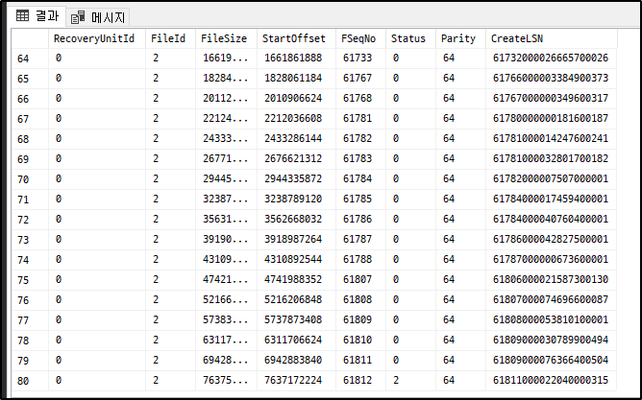
Task: Select the FileId column header
Action: pyautogui.click(x=168, y=38)
